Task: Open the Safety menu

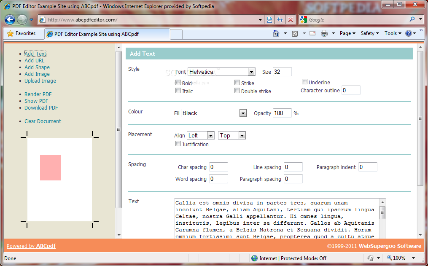Action: click(370, 33)
